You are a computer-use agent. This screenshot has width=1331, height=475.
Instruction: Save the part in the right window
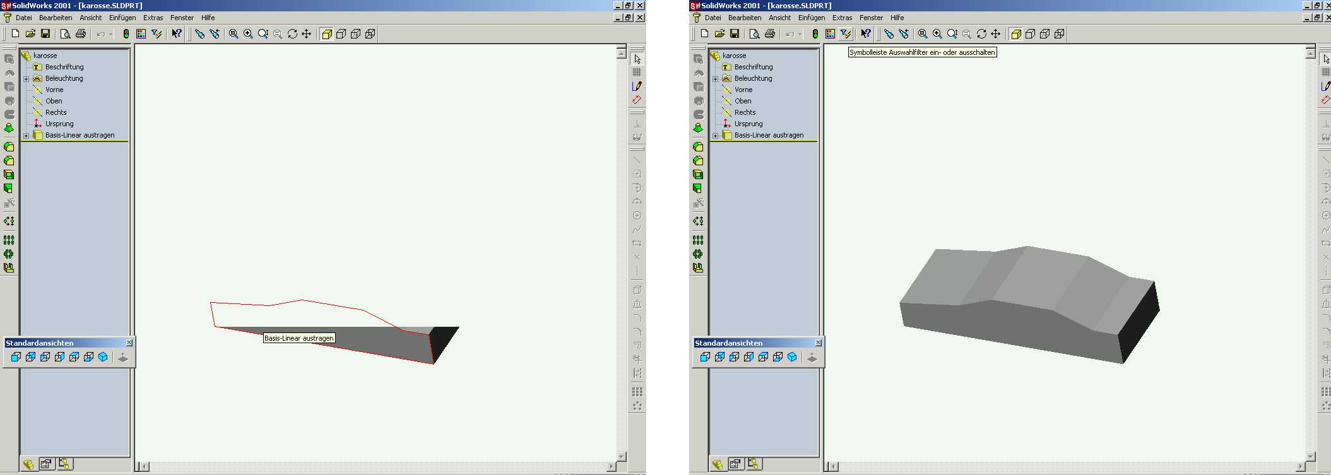point(735,33)
